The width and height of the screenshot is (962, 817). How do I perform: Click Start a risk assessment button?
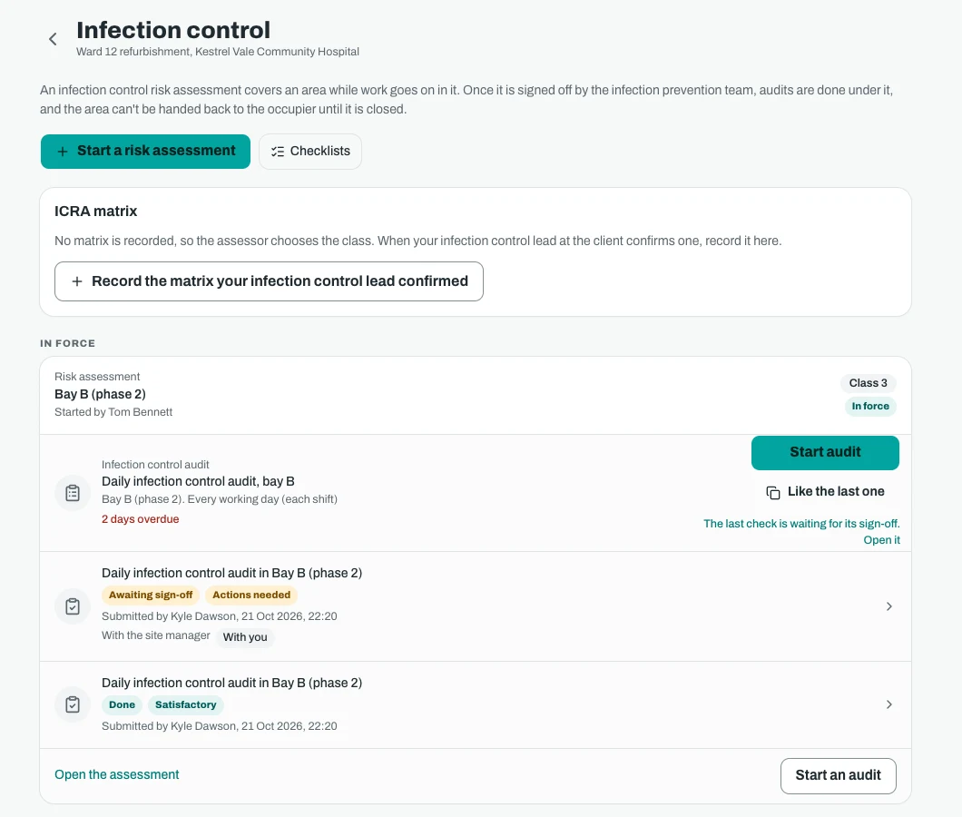145,151
